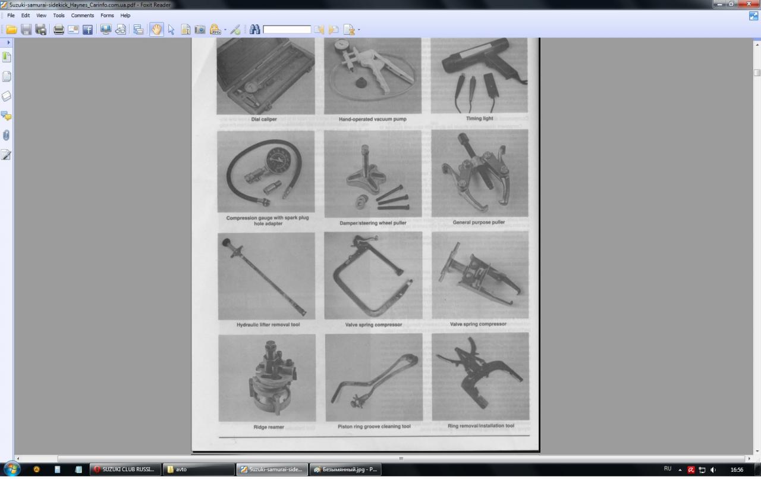Activate the Select Text arrow tool
This screenshot has width=761, height=479.
(x=171, y=29)
